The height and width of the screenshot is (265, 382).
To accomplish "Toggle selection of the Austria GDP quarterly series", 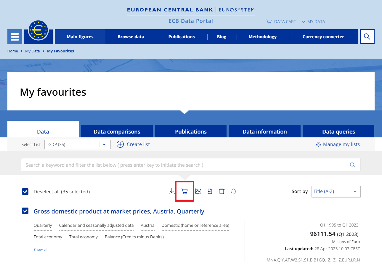I will [25, 211].
